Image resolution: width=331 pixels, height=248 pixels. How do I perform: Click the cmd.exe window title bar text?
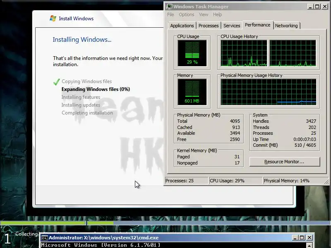click(x=104, y=238)
